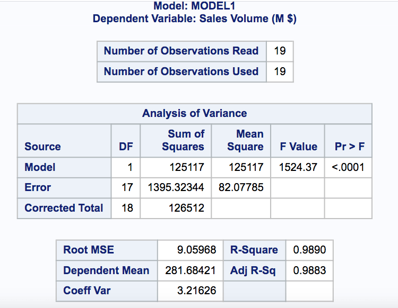This screenshot has height=308, width=398.
Task: Select the Error row label
Action: 38,187
